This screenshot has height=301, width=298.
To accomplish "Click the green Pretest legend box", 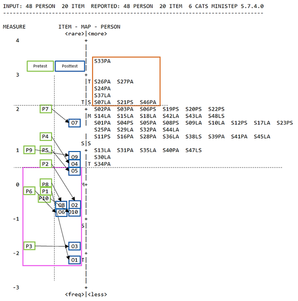I will [40, 66].
